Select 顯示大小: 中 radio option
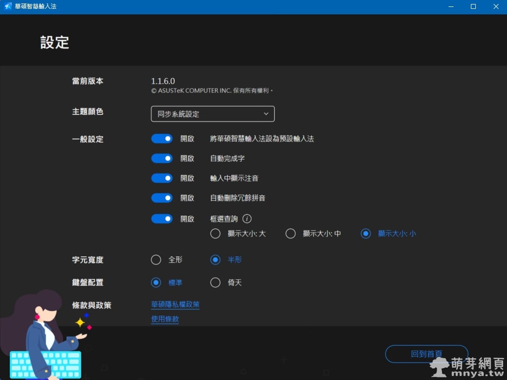 tap(291, 234)
